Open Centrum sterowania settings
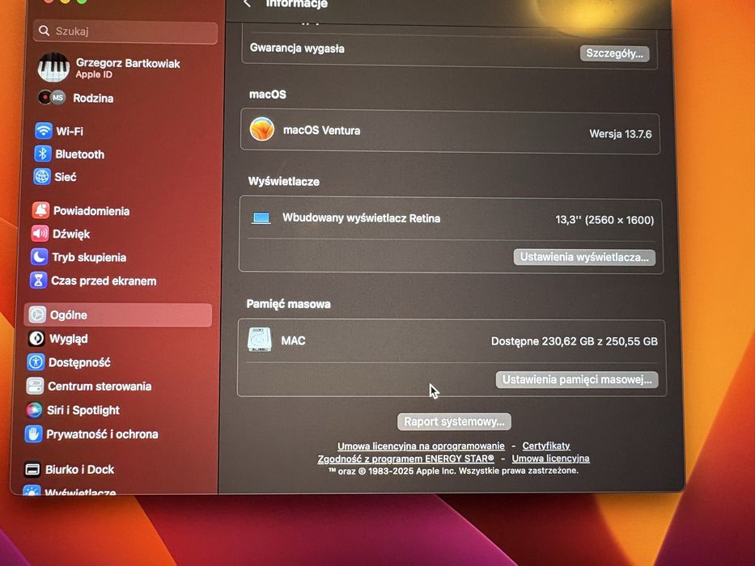The width and height of the screenshot is (755, 566). 89,386
